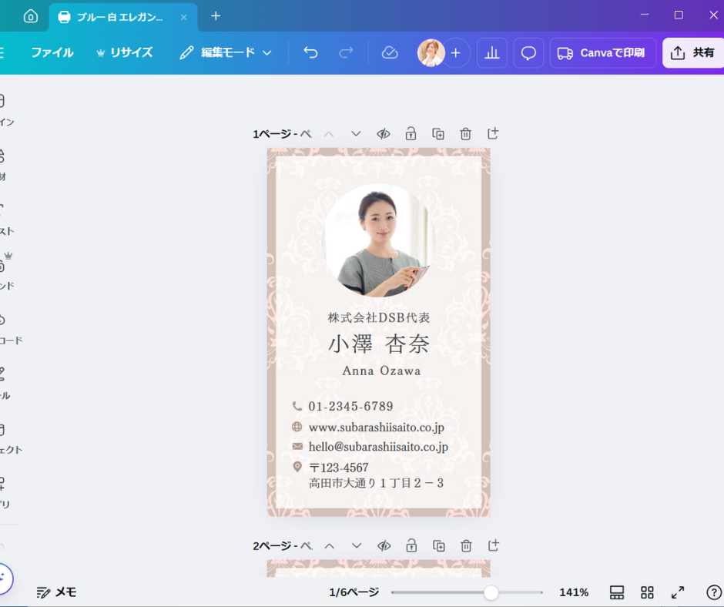This screenshot has height=607, width=724.
Task: Open the help question mark icon
Action: (714, 592)
